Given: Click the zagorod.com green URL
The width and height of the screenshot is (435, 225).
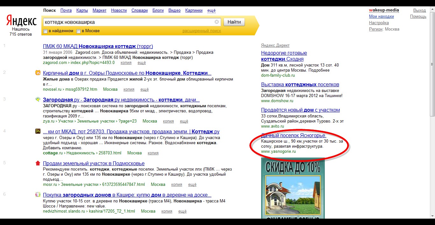Looking at the screenshot, I should click(x=79, y=63).
